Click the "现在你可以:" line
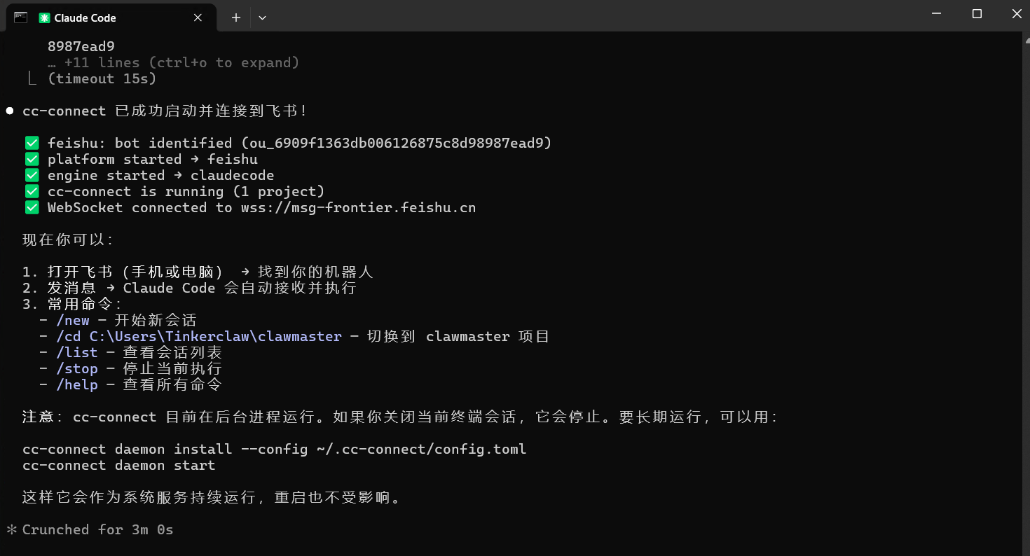1030x556 pixels. coord(67,240)
